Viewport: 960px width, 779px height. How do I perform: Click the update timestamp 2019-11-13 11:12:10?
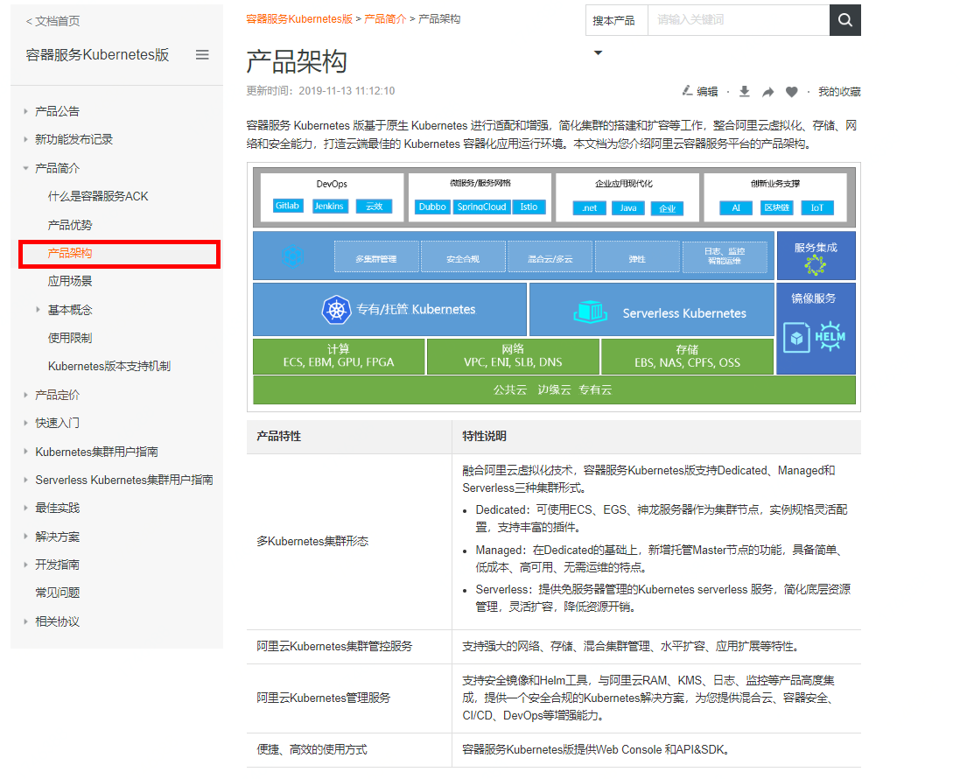coord(347,91)
